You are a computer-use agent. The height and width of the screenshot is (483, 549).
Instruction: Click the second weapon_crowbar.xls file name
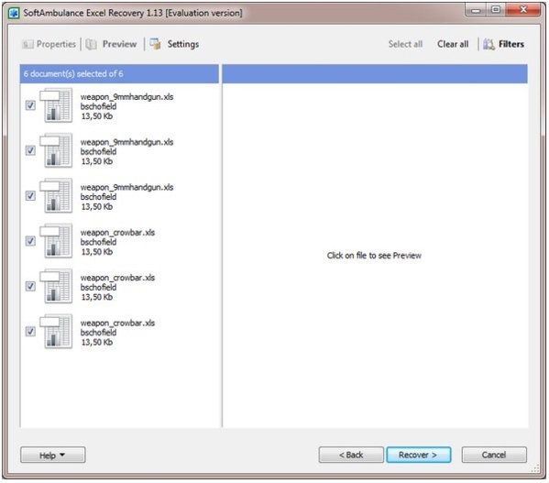(117, 278)
